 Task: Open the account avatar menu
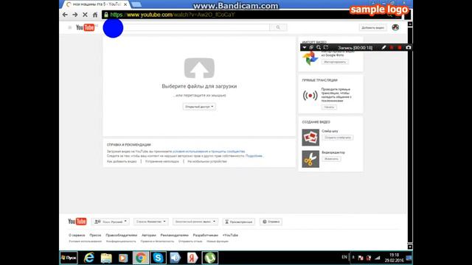pos(395,27)
